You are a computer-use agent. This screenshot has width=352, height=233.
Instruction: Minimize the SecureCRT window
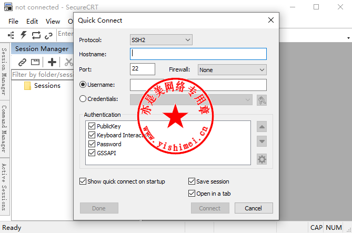[293, 7]
